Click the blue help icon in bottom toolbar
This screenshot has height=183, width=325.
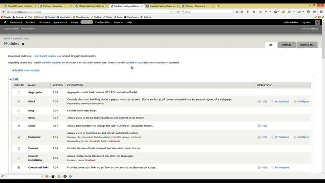70,176
